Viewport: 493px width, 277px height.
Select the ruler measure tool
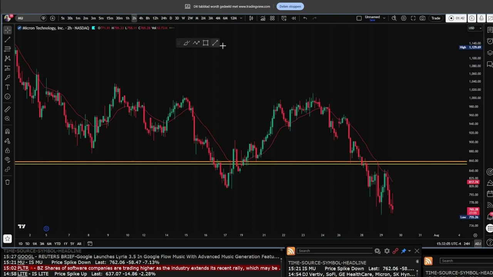click(7, 109)
